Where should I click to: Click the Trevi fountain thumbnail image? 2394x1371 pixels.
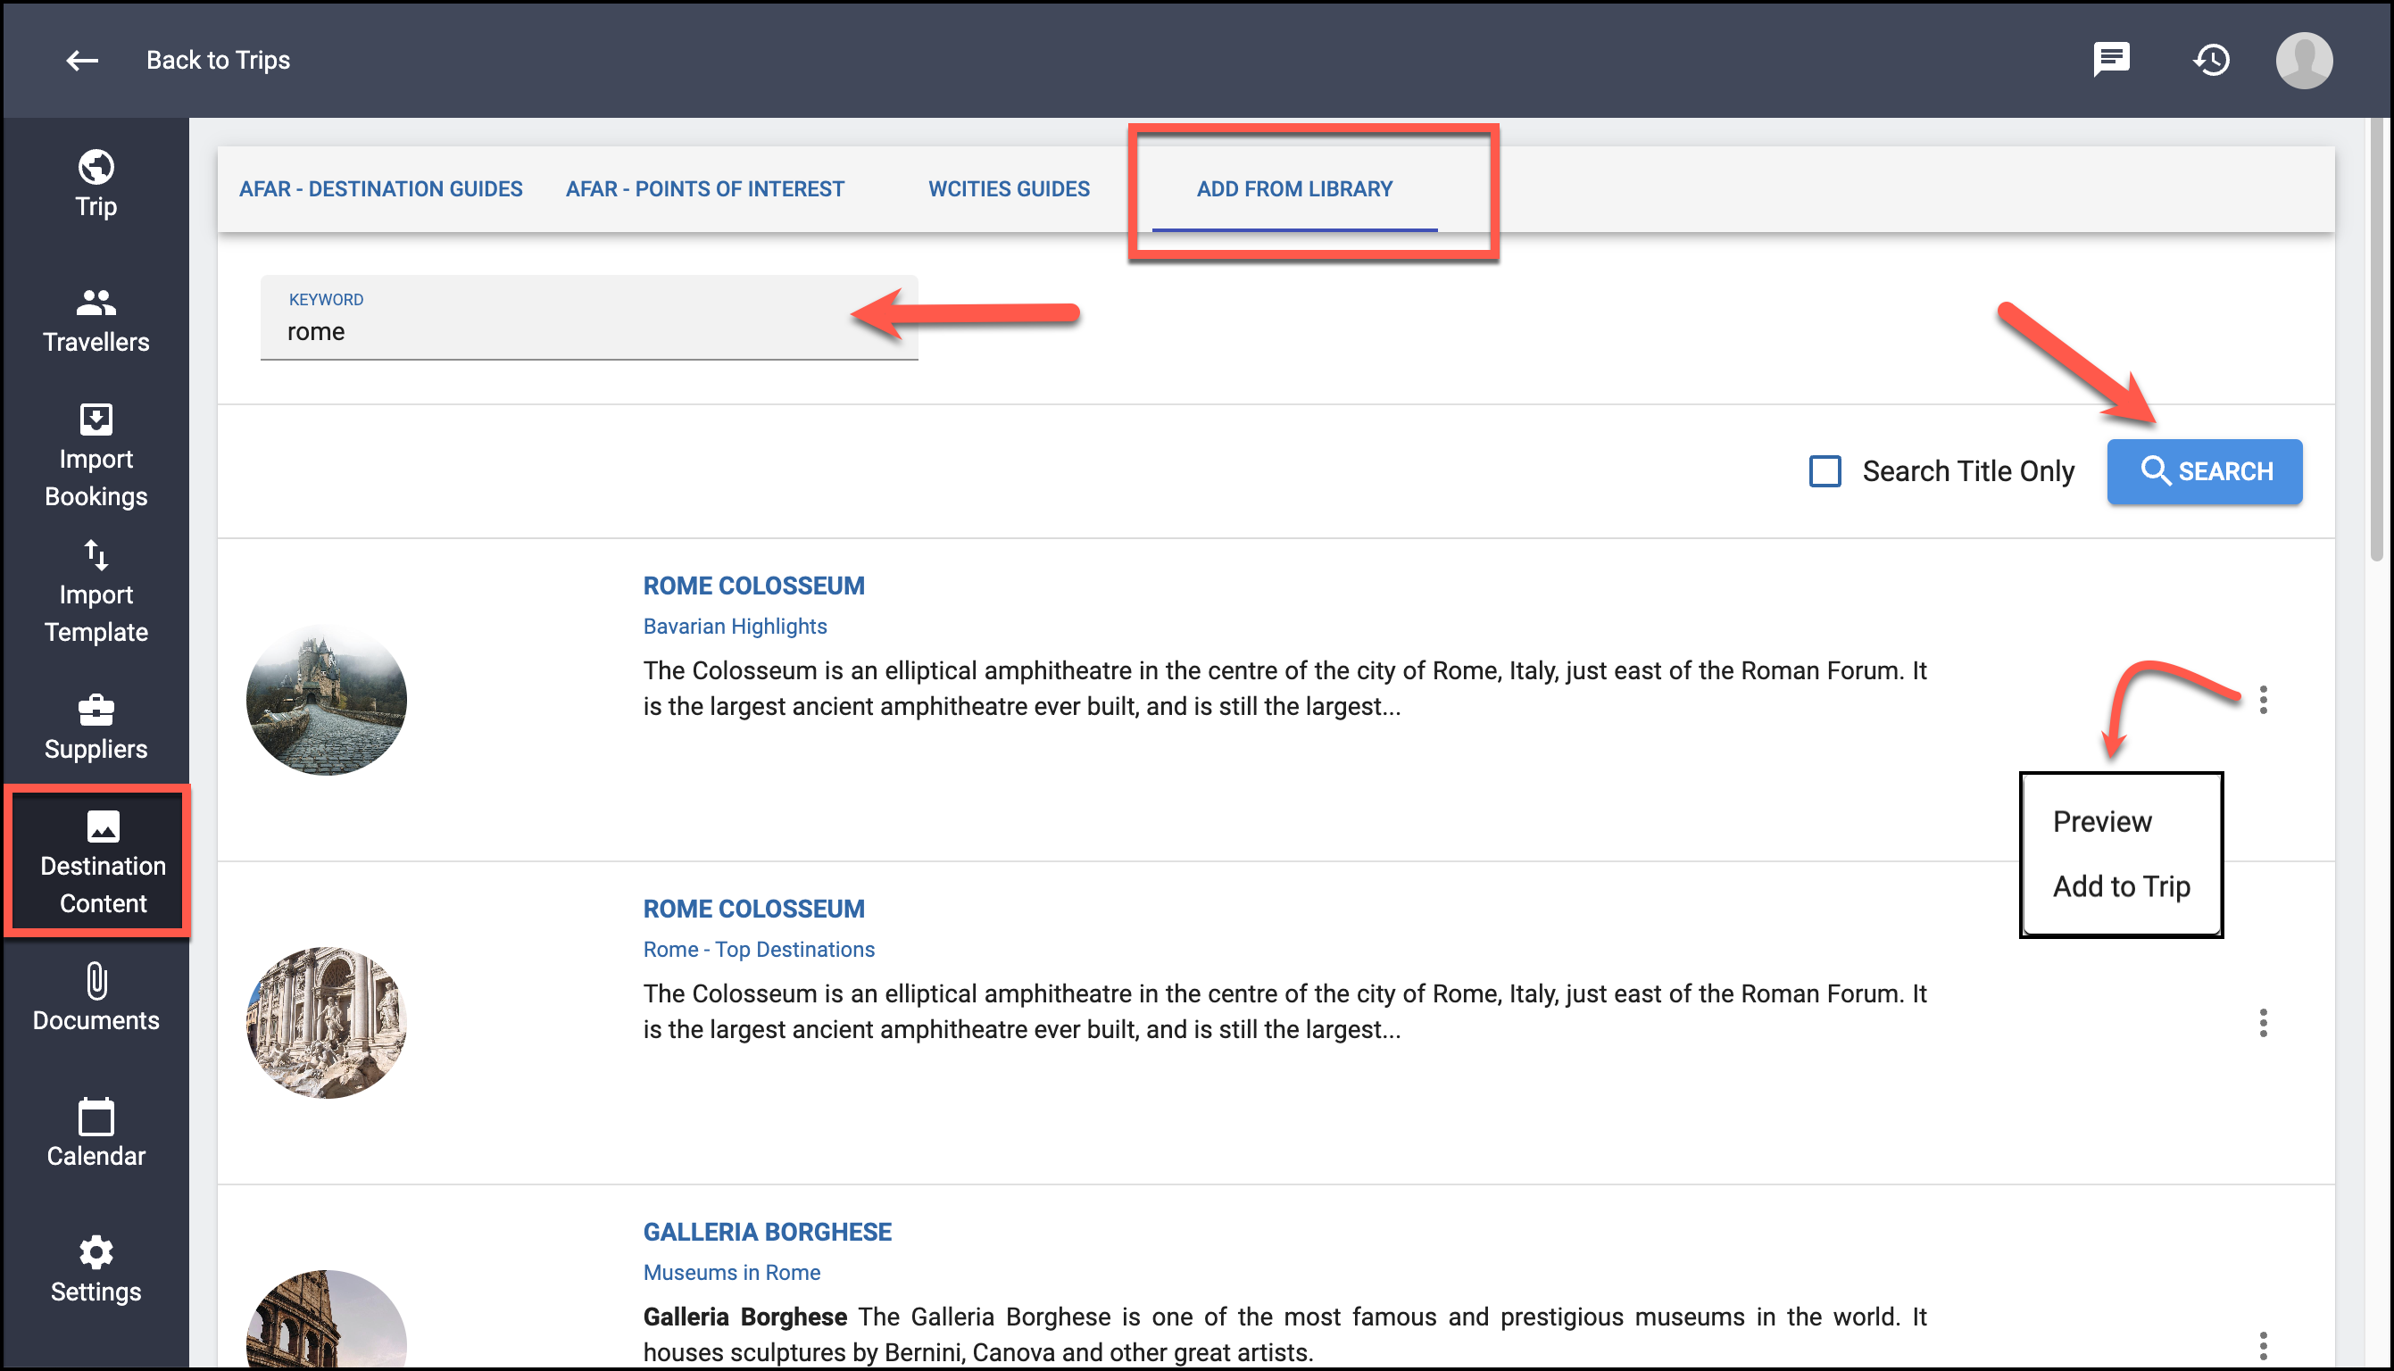326,1023
